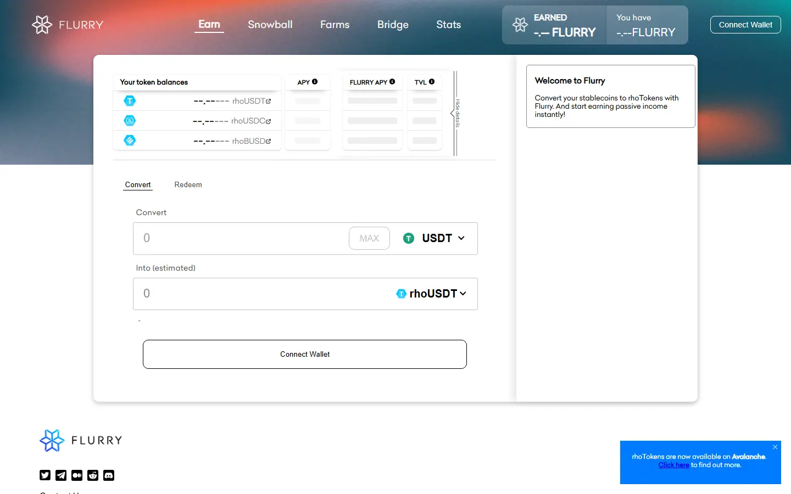The height and width of the screenshot is (494, 791).
Task: Open the Stats page
Action: (x=449, y=25)
